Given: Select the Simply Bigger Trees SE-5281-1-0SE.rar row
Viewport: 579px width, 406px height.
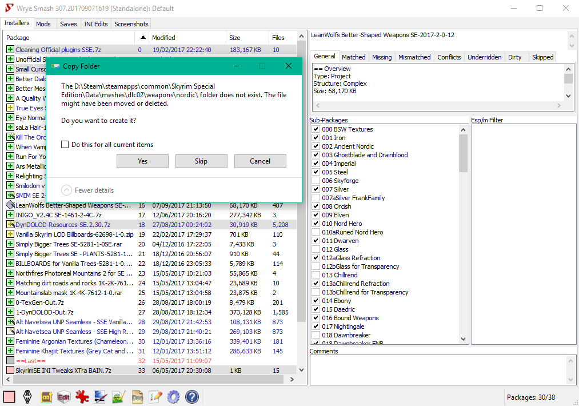Looking at the screenshot, I should (x=151, y=244).
